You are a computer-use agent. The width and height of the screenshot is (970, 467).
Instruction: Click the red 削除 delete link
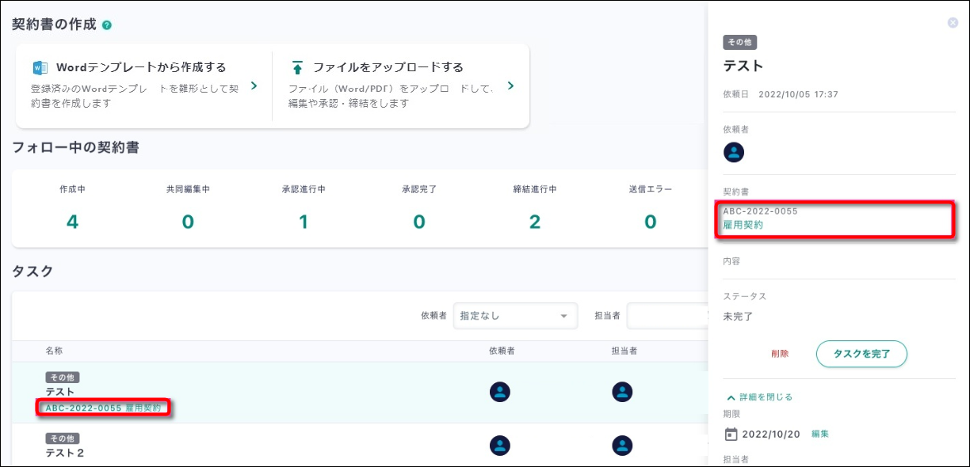click(x=780, y=354)
